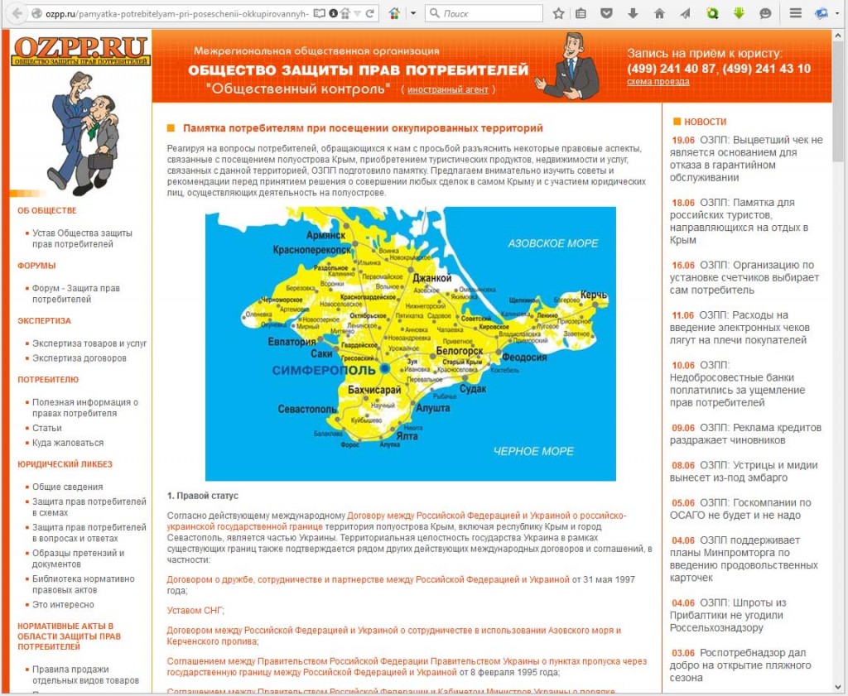Select 'Экспертиза договоров' in the sidebar

(x=79, y=358)
